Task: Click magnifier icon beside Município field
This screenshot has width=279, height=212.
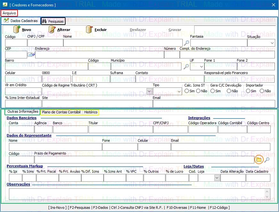Action: click(186, 67)
